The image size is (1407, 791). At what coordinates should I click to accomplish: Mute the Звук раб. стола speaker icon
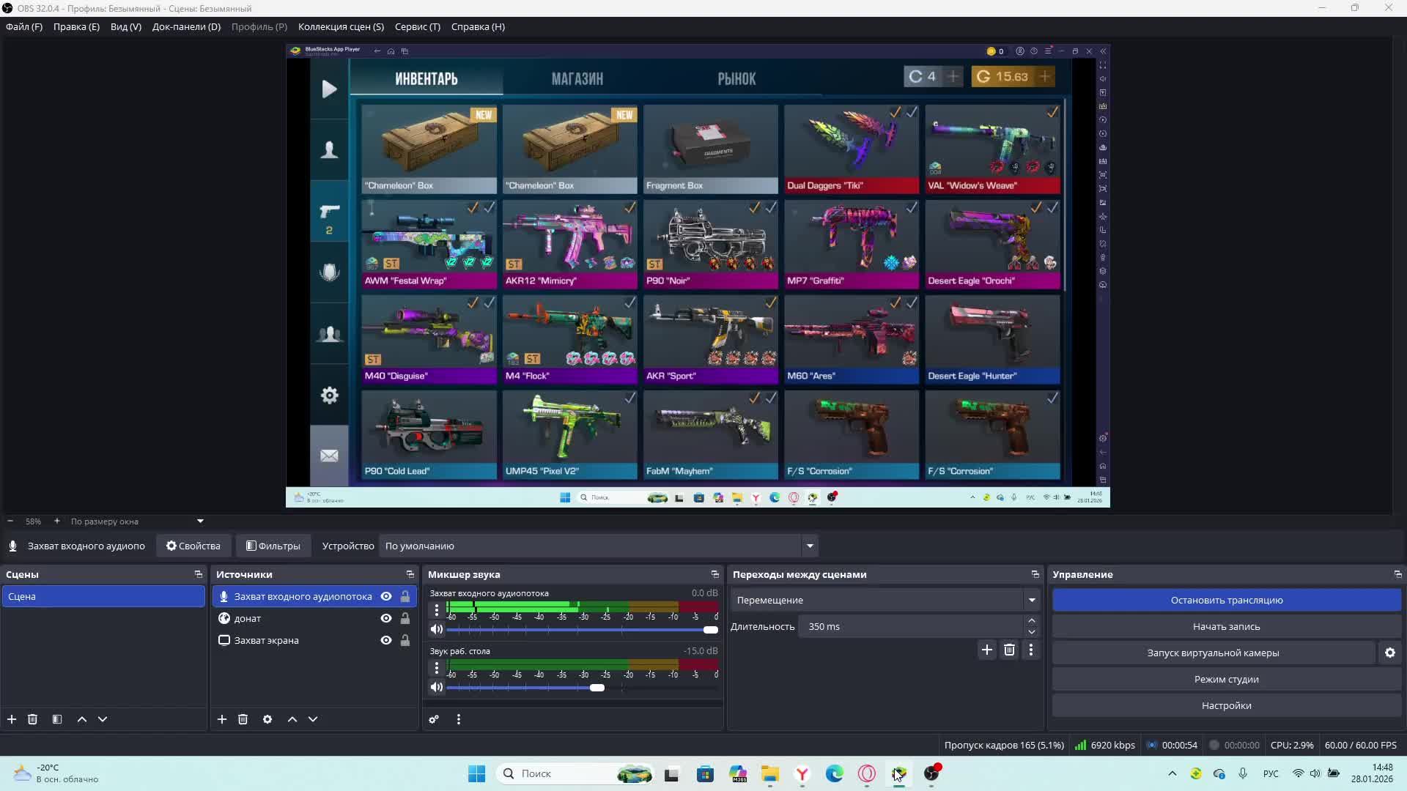(437, 687)
